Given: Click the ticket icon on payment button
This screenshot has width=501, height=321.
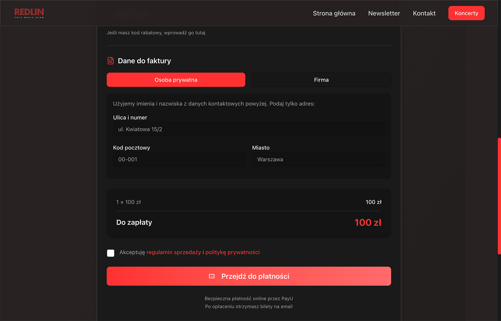Looking at the screenshot, I should pyautogui.click(x=212, y=276).
